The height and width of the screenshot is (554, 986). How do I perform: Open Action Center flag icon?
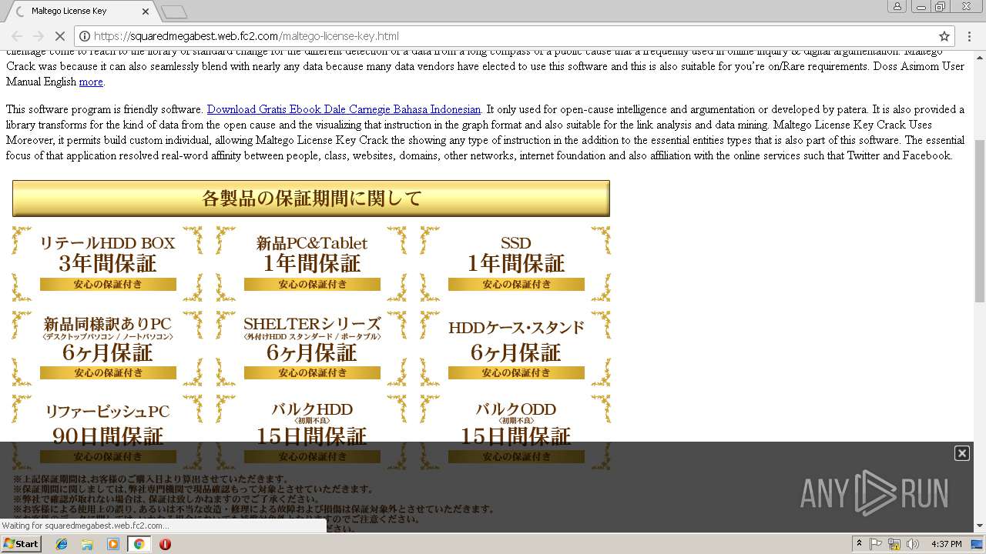(876, 544)
